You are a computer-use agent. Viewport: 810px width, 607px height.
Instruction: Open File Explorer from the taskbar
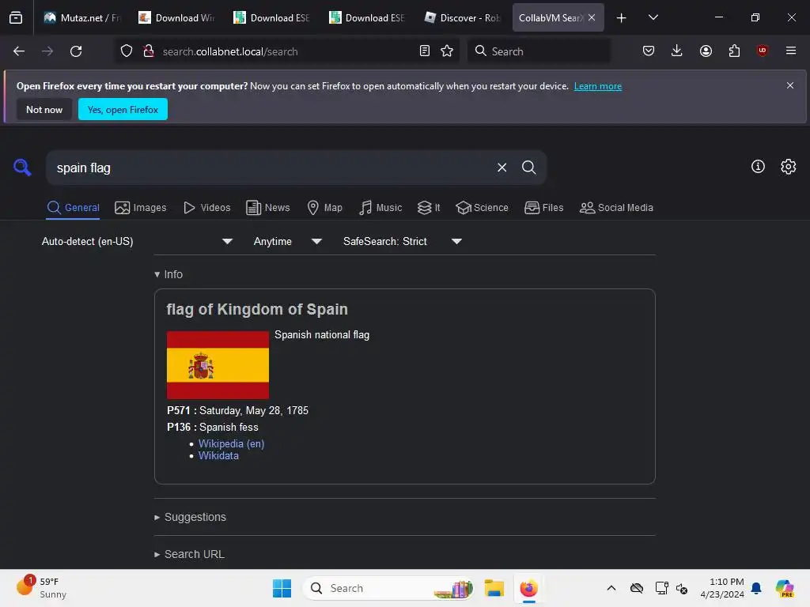point(494,588)
